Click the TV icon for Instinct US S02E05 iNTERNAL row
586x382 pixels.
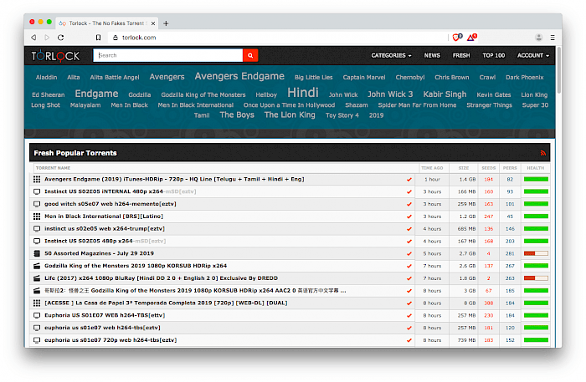click(37, 191)
